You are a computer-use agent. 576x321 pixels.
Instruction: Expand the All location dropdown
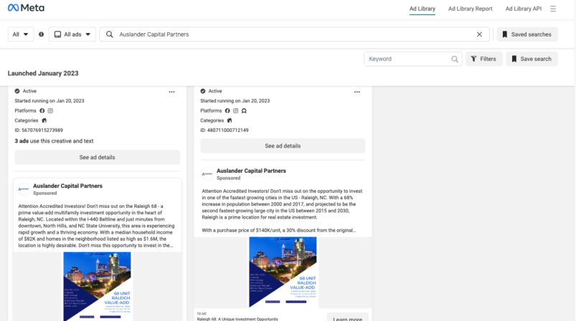tap(21, 34)
